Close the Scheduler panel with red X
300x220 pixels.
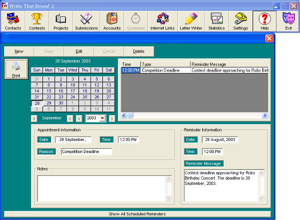(x=269, y=38)
